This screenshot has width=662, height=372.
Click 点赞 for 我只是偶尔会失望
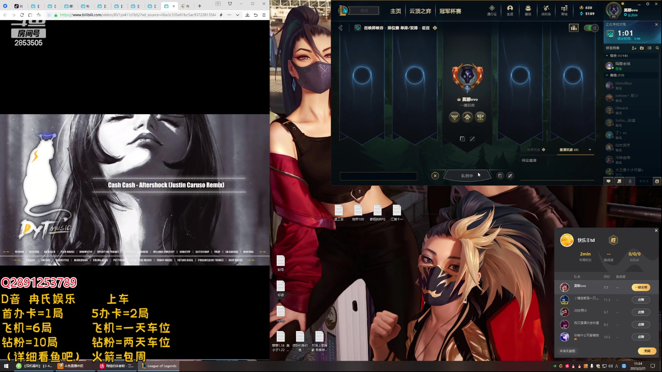(641, 324)
